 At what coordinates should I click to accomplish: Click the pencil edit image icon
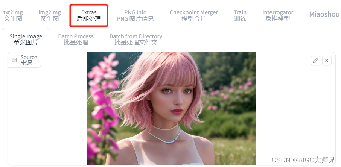coord(315,61)
